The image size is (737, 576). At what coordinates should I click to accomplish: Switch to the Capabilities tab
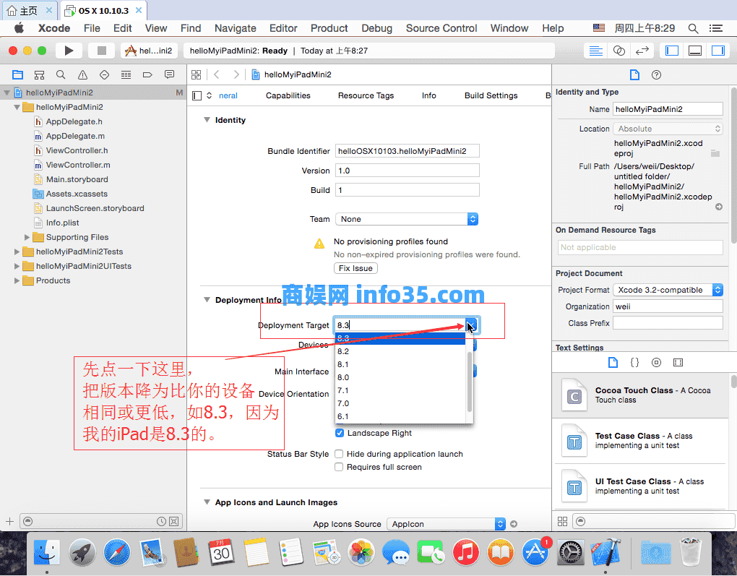288,95
